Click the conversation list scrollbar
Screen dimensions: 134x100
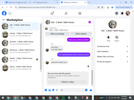[41, 47]
